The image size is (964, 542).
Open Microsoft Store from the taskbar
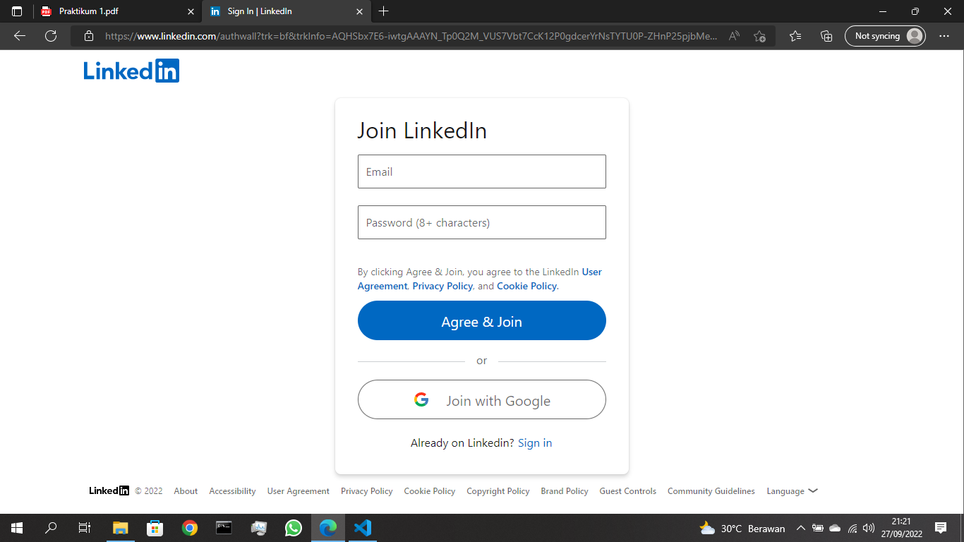point(155,528)
